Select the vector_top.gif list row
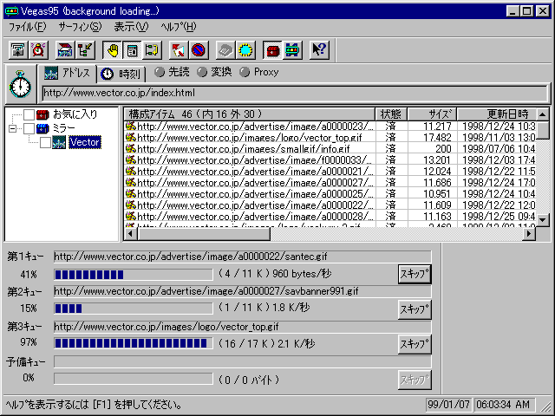The width and height of the screenshot is (555, 416). pyautogui.click(x=330, y=137)
